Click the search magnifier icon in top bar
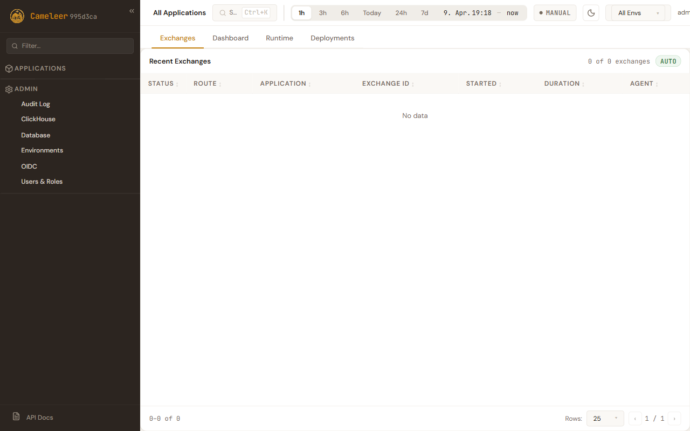This screenshot has height=431, width=690. point(222,13)
